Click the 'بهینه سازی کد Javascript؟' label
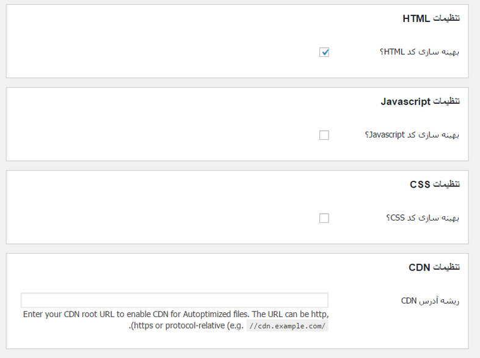The image size is (480, 358). pos(412,135)
